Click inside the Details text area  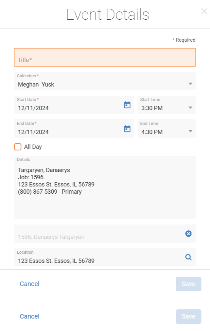[105, 187]
